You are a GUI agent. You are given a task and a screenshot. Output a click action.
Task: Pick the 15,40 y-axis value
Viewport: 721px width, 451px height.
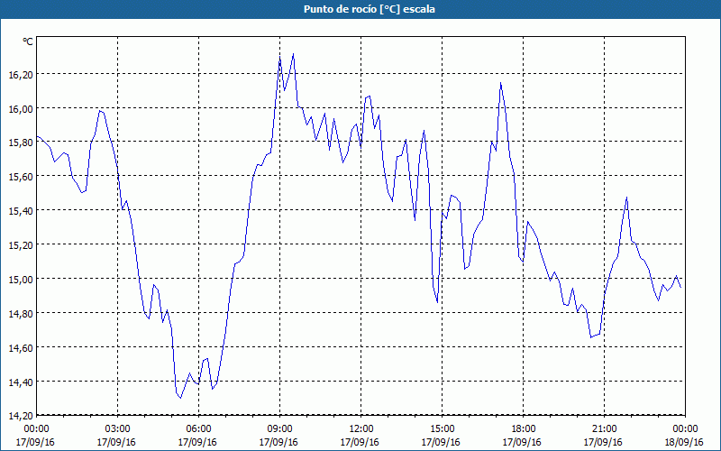[21, 211]
